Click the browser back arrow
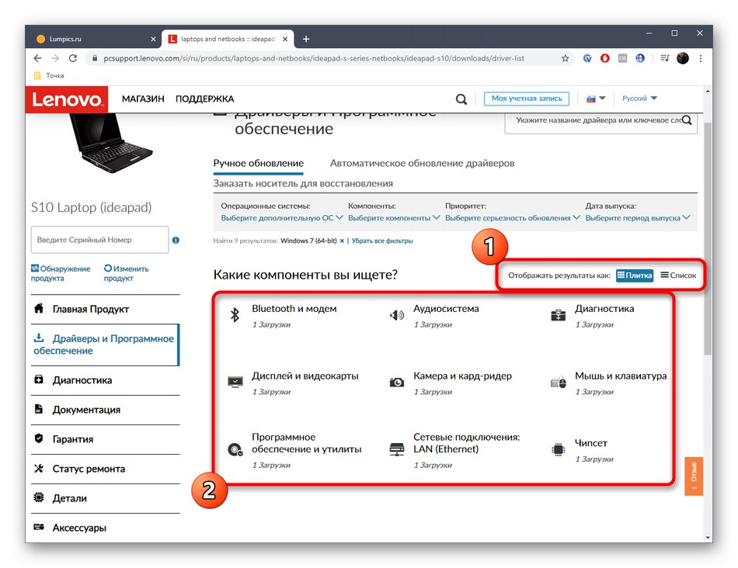This screenshot has width=738, height=568. [37, 58]
